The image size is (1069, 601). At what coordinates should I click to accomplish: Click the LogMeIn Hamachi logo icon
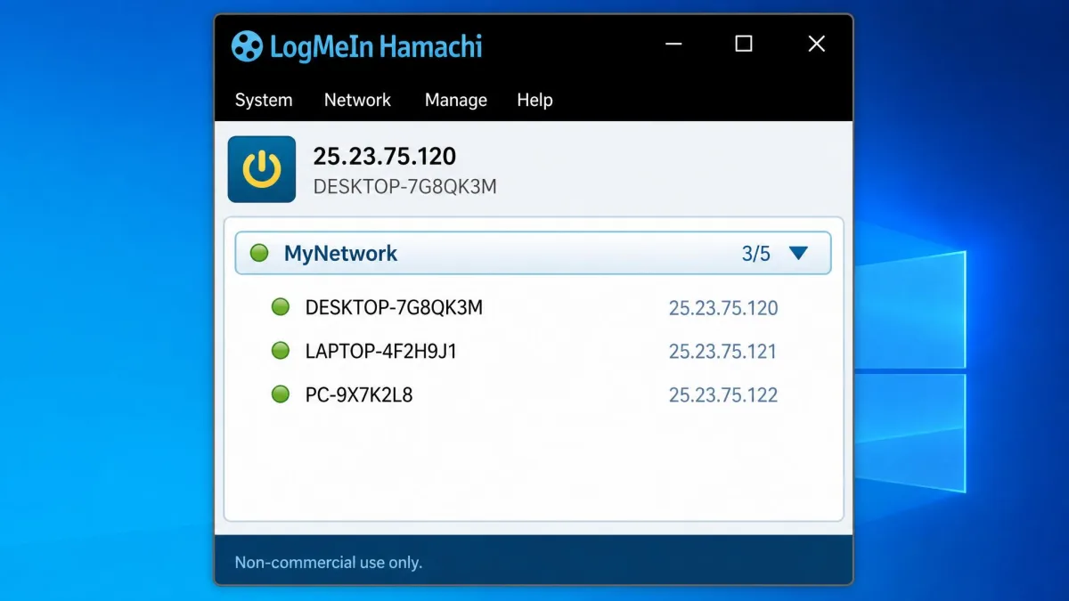247,45
